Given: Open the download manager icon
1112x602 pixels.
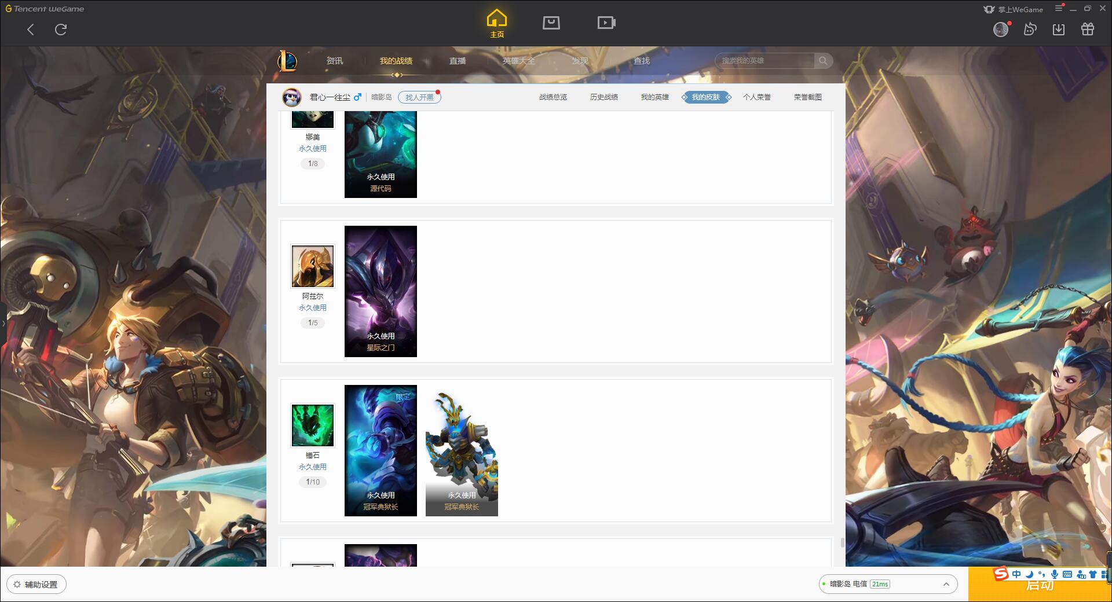Looking at the screenshot, I should [x=1059, y=29].
